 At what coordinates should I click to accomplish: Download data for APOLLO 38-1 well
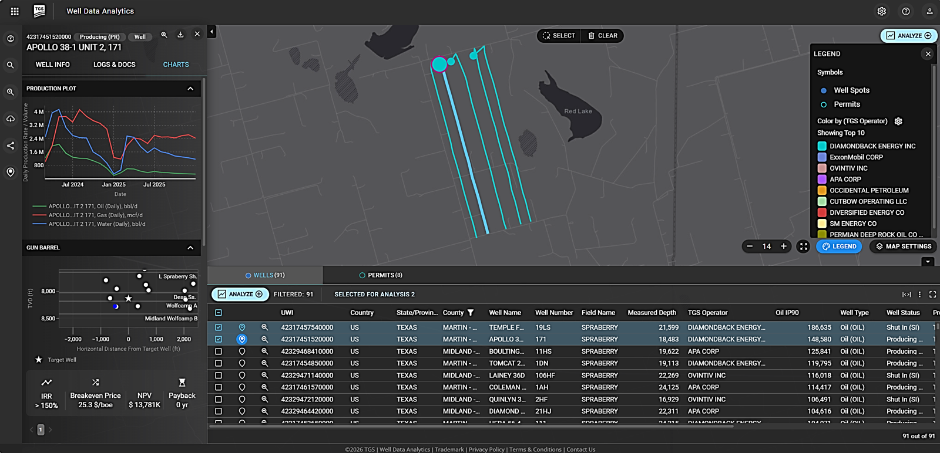(180, 35)
